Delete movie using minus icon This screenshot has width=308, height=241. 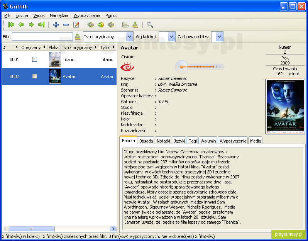[x=66, y=25]
